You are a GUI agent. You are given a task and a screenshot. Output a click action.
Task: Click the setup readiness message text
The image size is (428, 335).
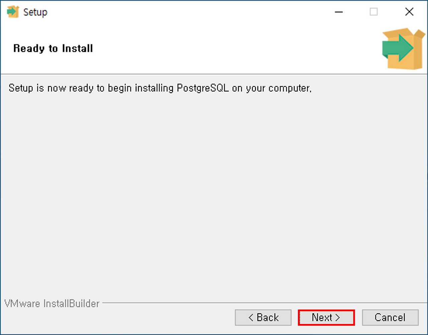point(160,88)
